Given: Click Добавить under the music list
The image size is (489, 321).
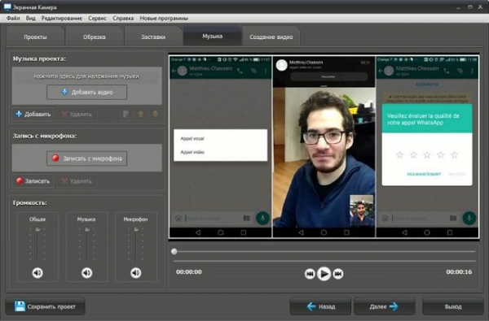Looking at the screenshot, I should tap(33, 114).
